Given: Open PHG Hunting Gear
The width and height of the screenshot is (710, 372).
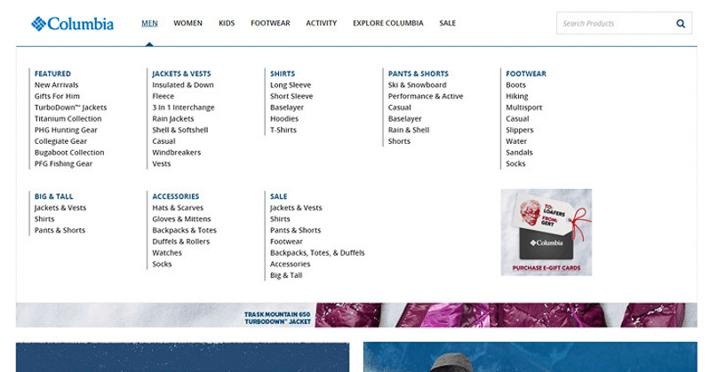Looking at the screenshot, I should pyautogui.click(x=66, y=130).
